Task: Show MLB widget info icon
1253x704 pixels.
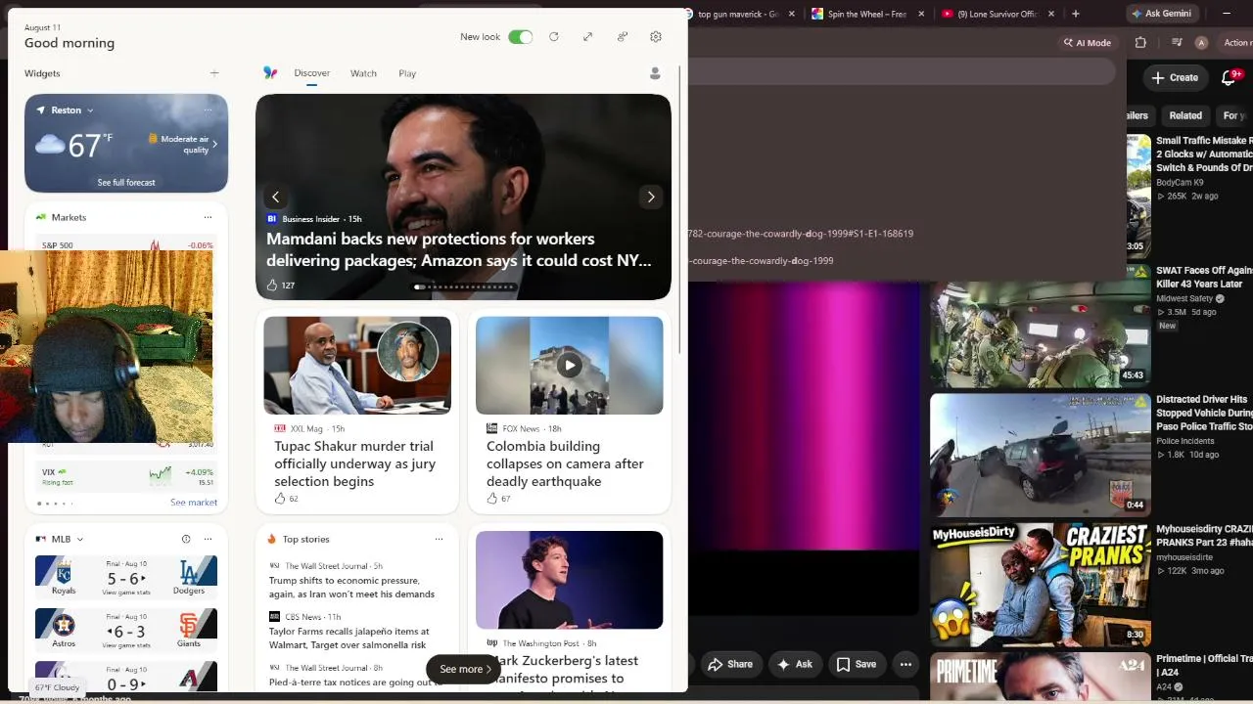Action: pos(186,539)
